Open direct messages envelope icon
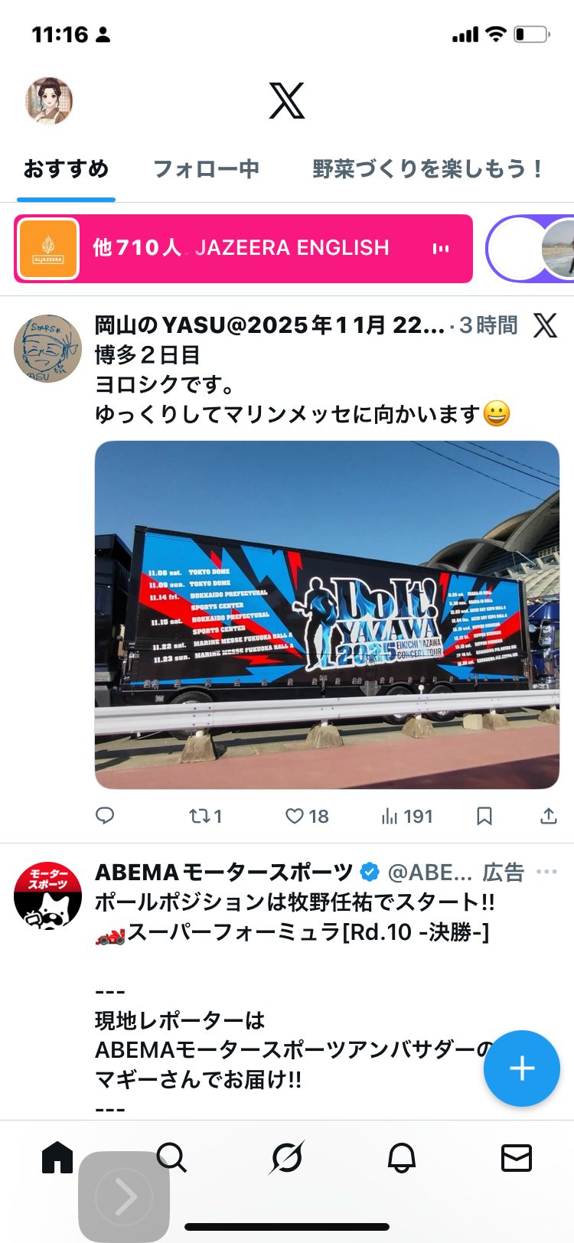The height and width of the screenshot is (1243, 574). tap(517, 1158)
